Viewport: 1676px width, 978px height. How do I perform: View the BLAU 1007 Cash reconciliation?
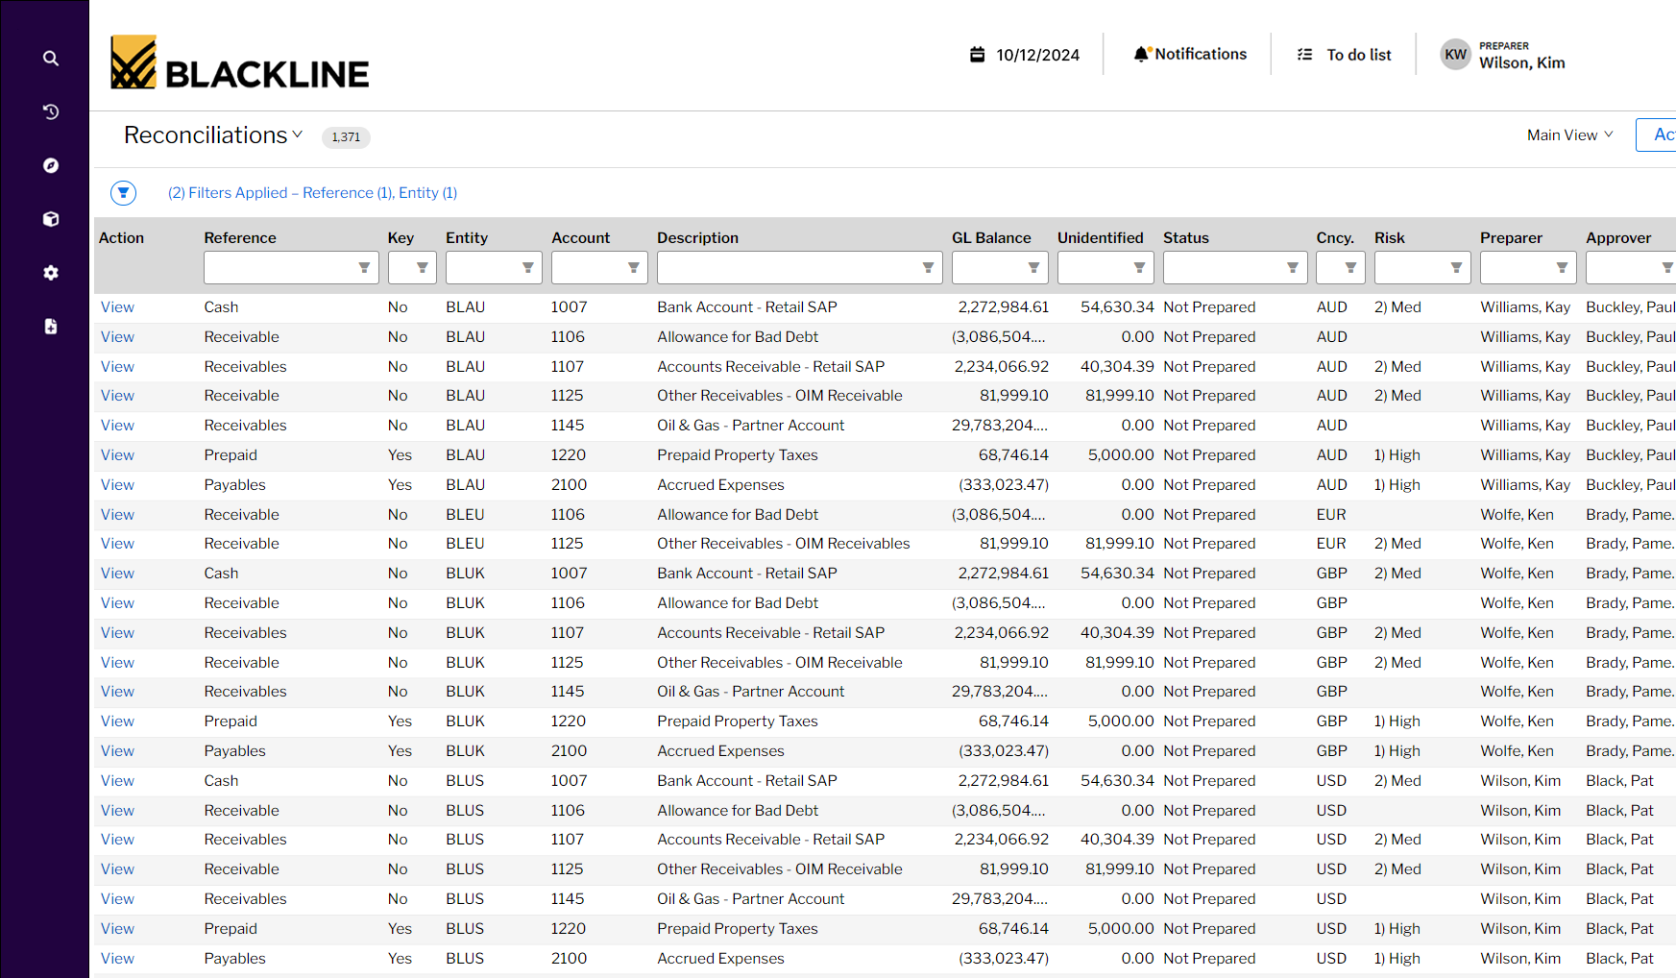click(x=117, y=307)
